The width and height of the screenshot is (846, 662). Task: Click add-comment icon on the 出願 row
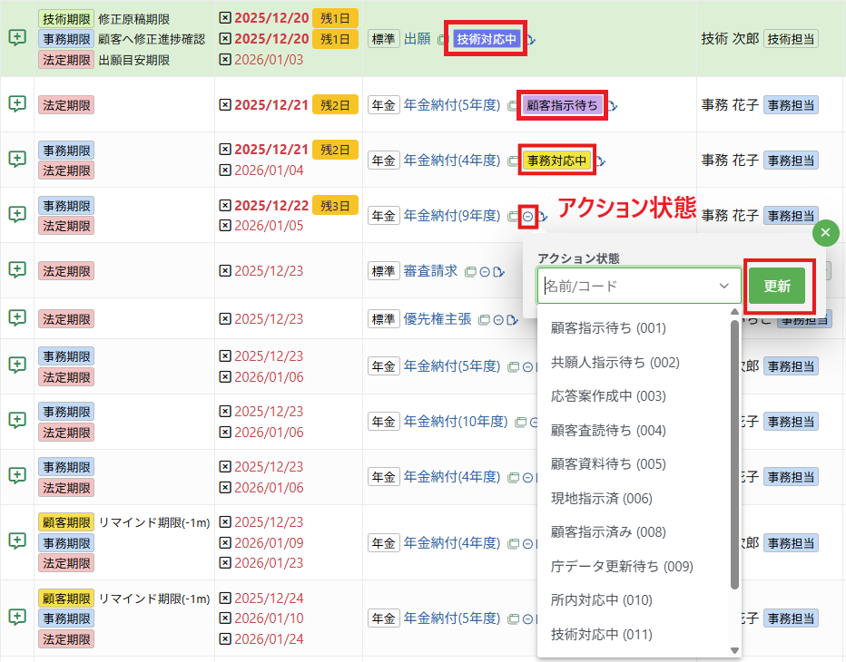[x=16, y=38]
